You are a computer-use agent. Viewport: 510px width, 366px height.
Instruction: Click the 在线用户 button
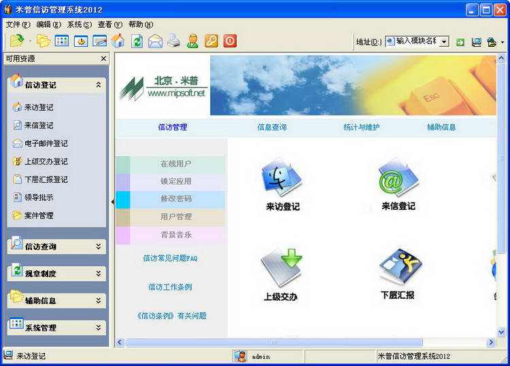(170, 164)
